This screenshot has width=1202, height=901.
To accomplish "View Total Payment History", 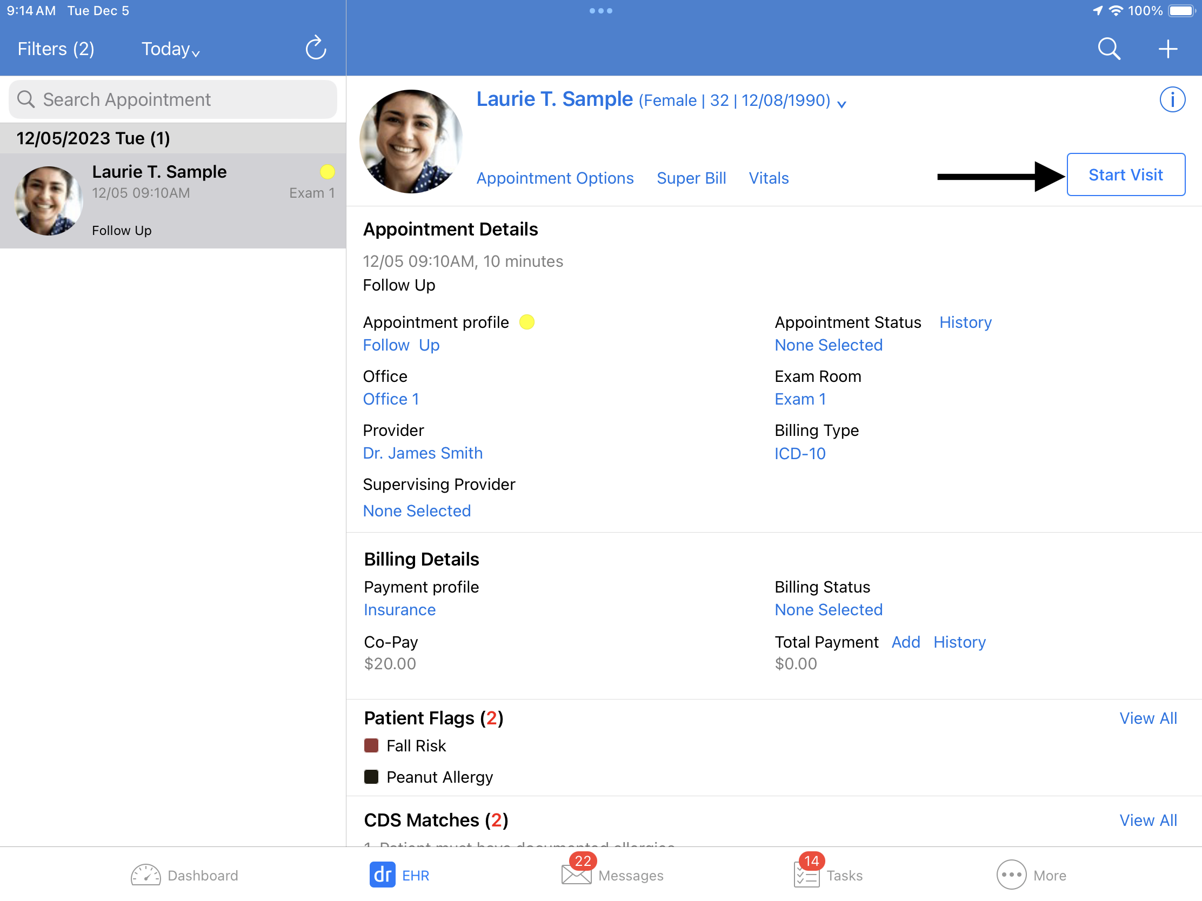I will (x=959, y=642).
